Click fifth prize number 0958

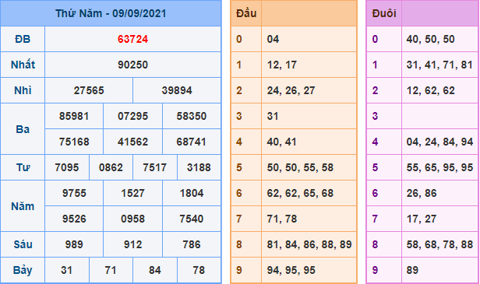[x=132, y=219]
